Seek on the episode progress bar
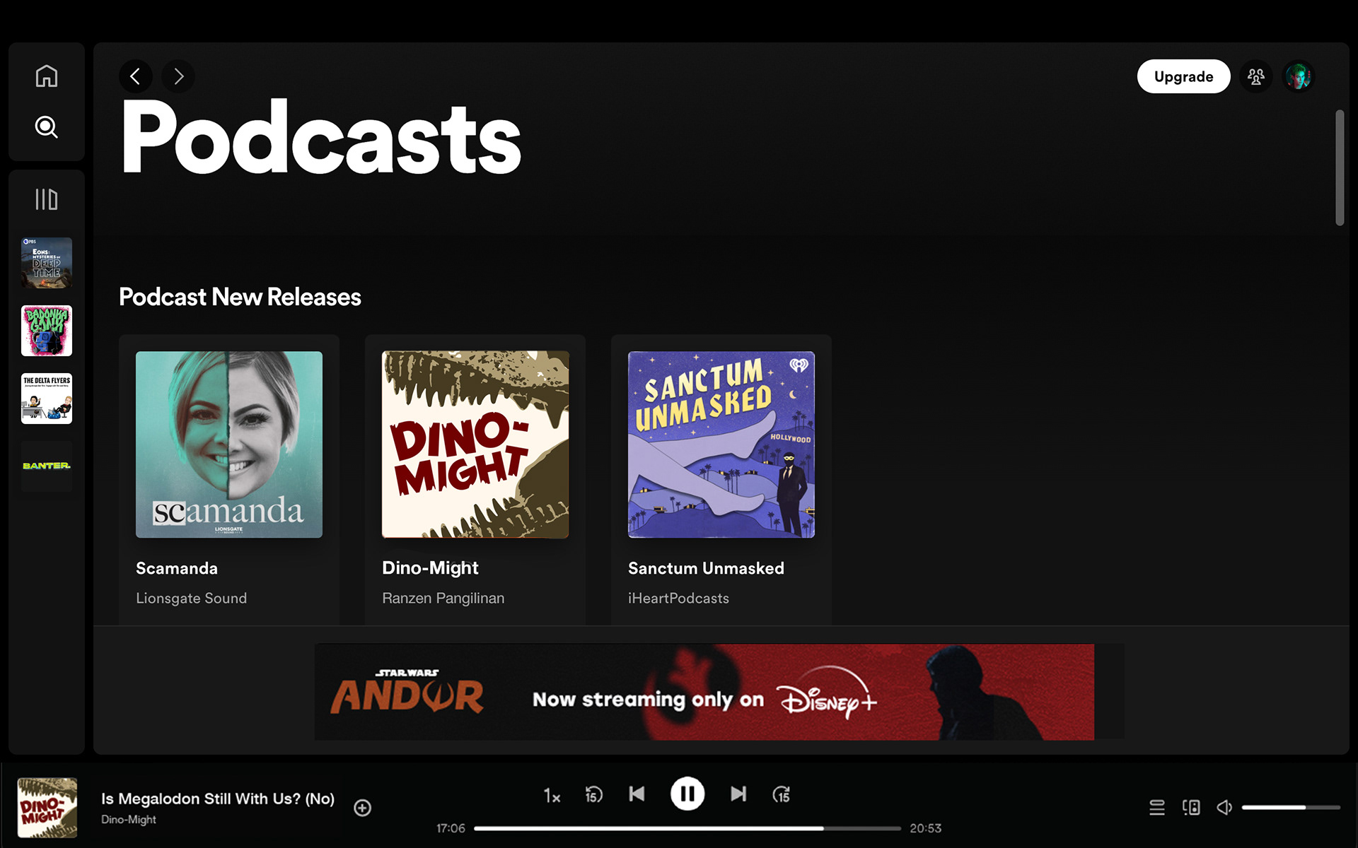The image size is (1358, 848). pos(687,828)
